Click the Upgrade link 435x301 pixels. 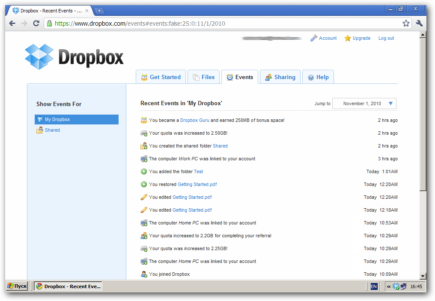point(361,38)
